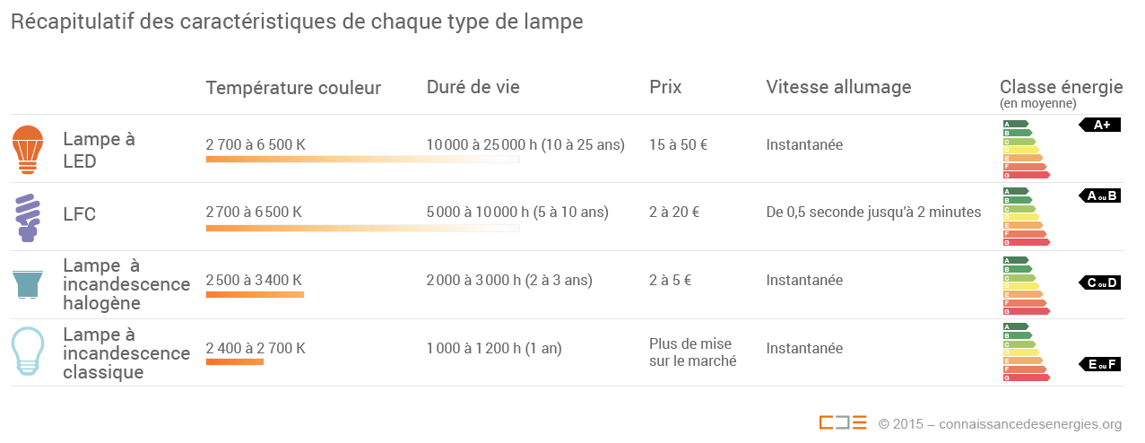The height and width of the screenshot is (443, 1145).
Task: Click the orange LED bulb icon
Action: (x=28, y=149)
